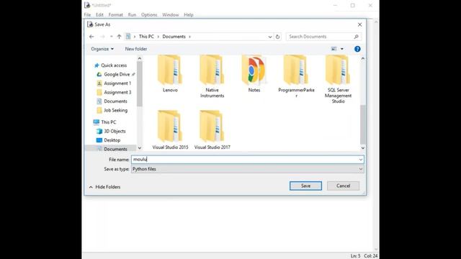
Task: Select Documents in the address path
Action: point(174,37)
